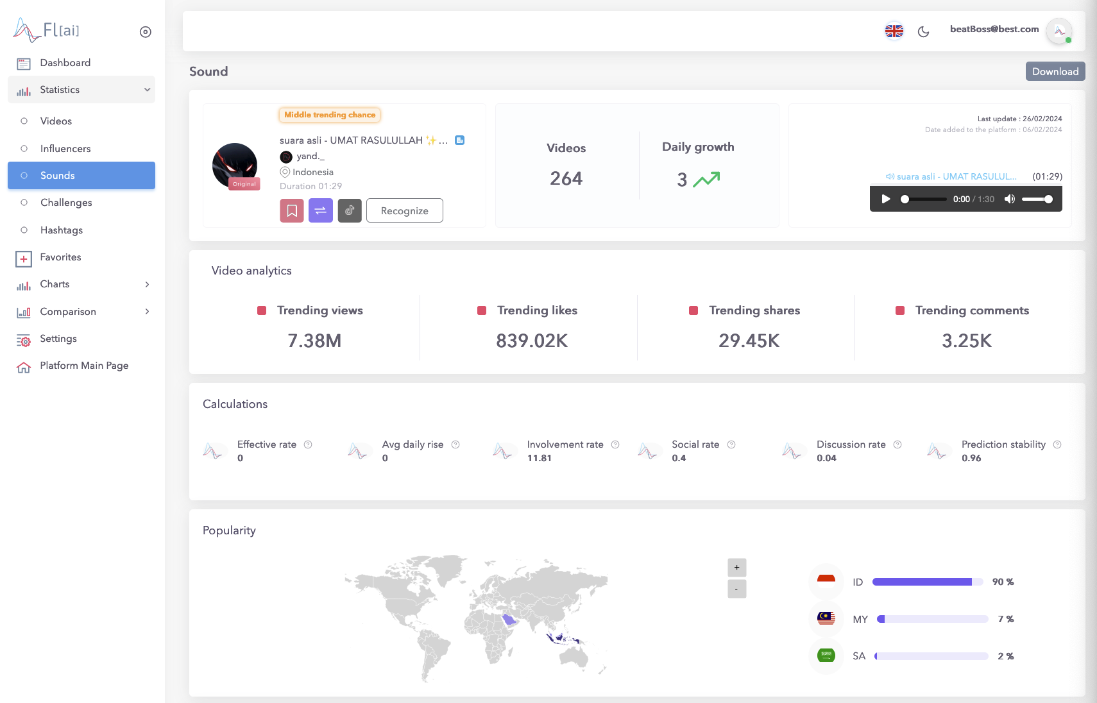Click the Malaysia flag icon
Image resolution: width=1097 pixels, height=703 pixels.
click(x=826, y=618)
